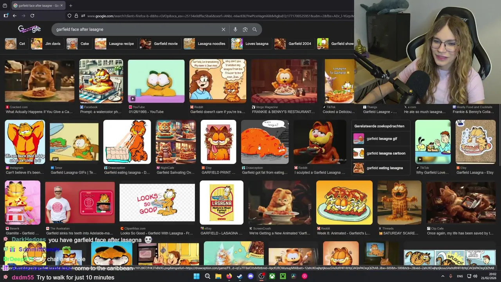Open the Windows Start menu
The image size is (501, 282).
196,276
